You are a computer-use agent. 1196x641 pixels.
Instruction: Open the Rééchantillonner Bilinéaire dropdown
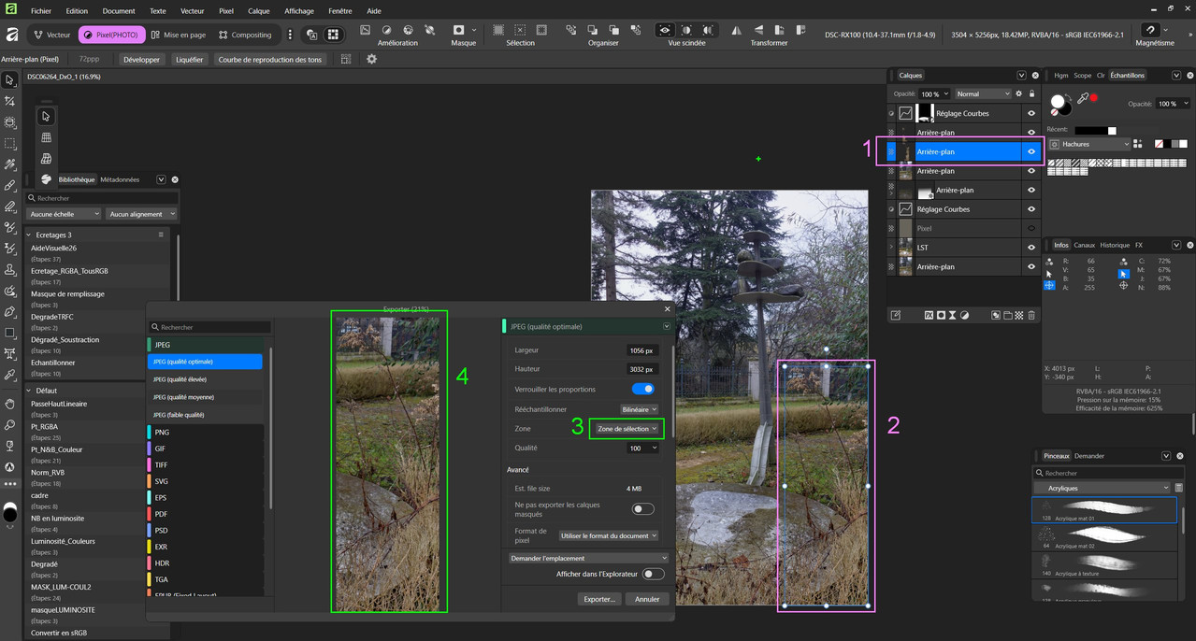pyautogui.click(x=640, y=409)
